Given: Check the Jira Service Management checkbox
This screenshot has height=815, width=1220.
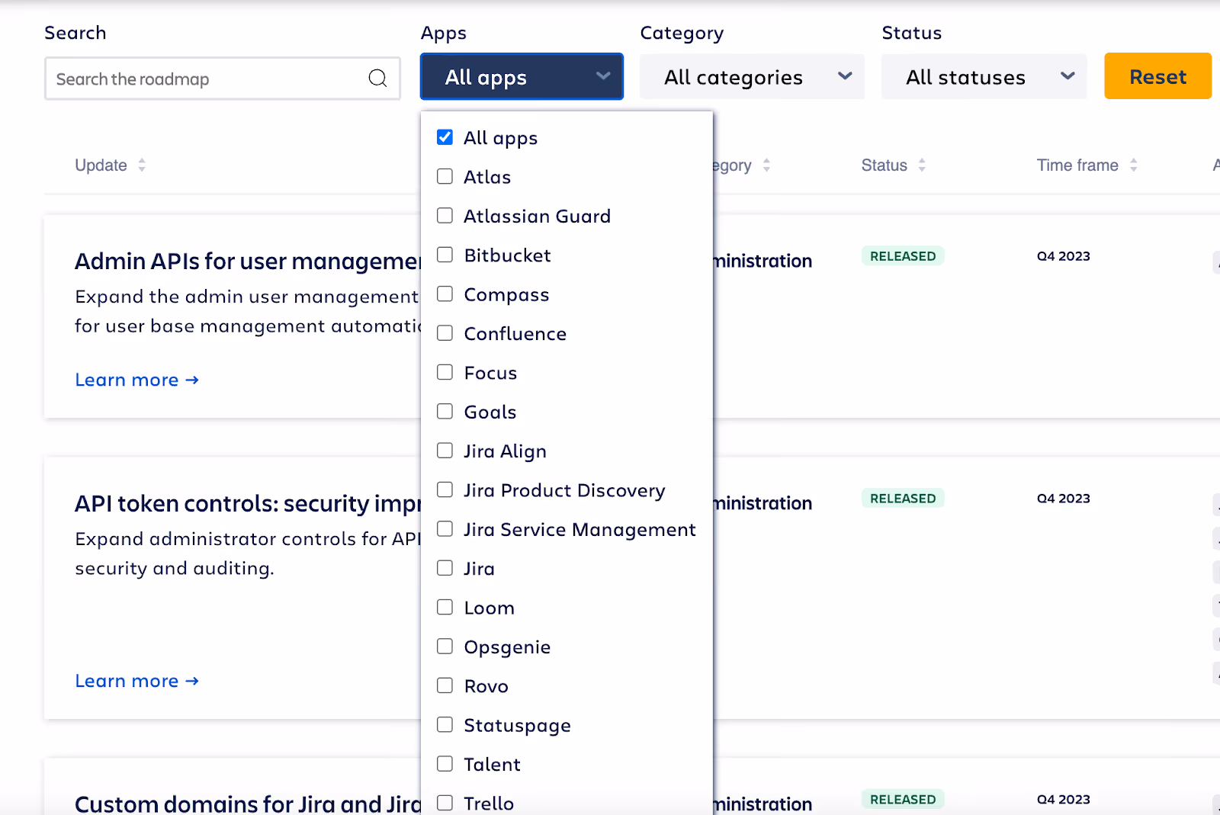Looking at the screenshot, I should [x=445, y=529].
